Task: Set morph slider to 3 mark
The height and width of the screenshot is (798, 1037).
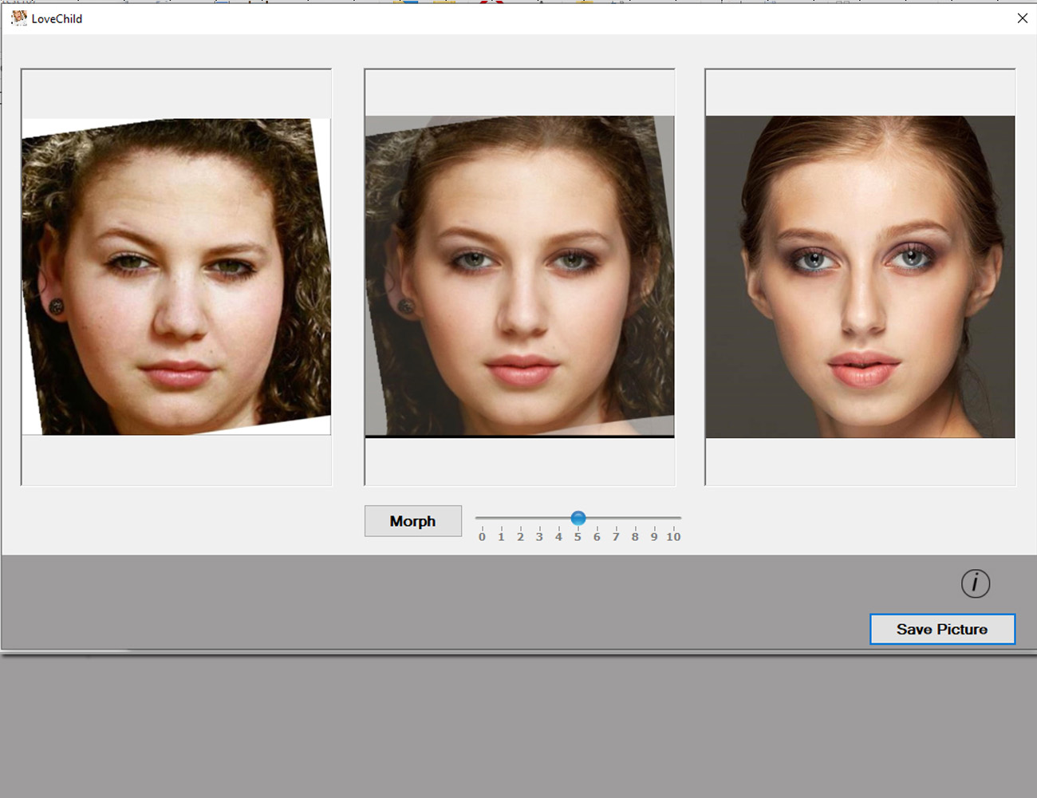Action: [540, 519]
